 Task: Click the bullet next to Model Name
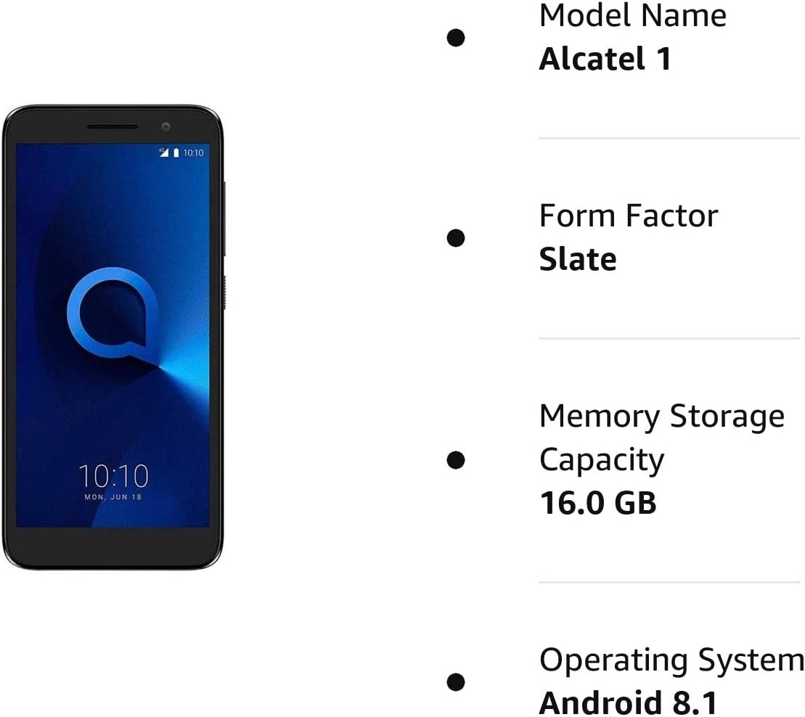tap(455, 38)
